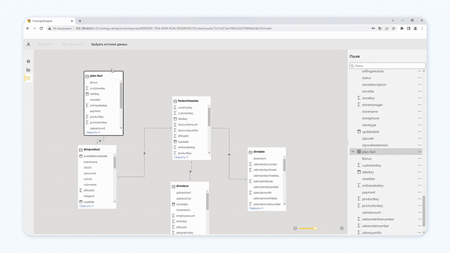Click the fields search input
This screenshot has height=253, width=450.
click(x=388, y=65)
